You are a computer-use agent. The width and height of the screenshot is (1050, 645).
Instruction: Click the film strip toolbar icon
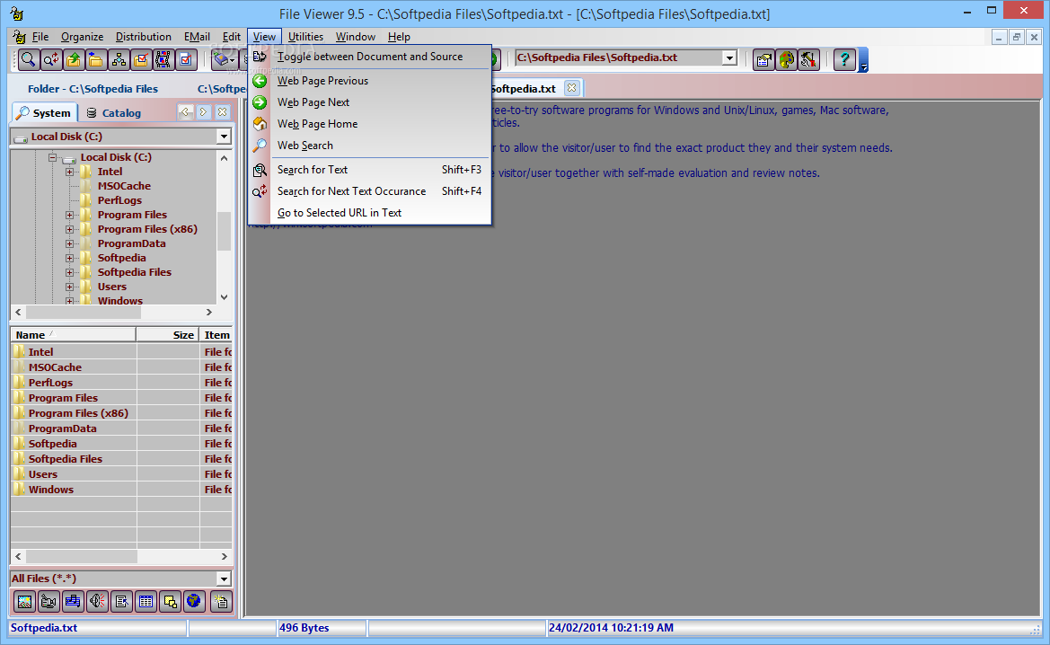163,59
